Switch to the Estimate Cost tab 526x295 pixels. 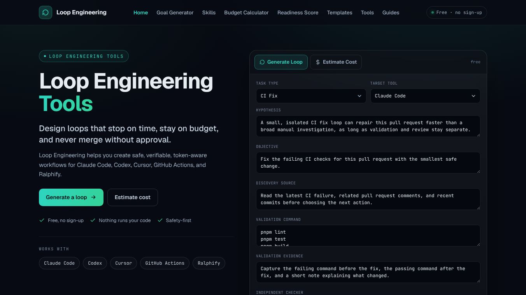pos(336,62)
